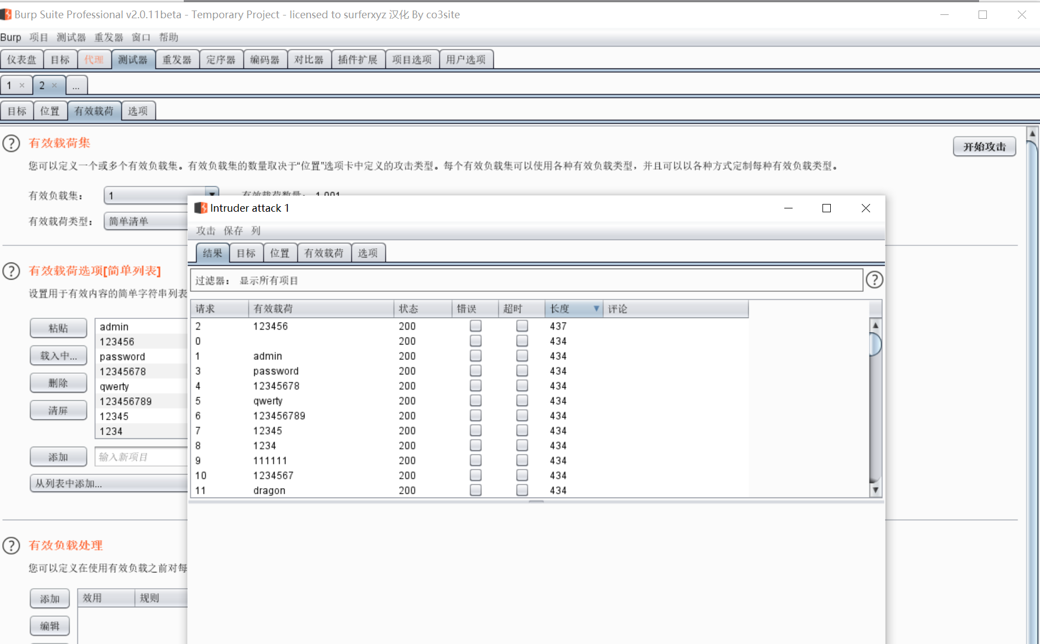The width and height of the screenshot is (1040, 644).
Task: Check the 错误 checkbox for request 2
Action: pyautogui.click(x=475, y=326)
